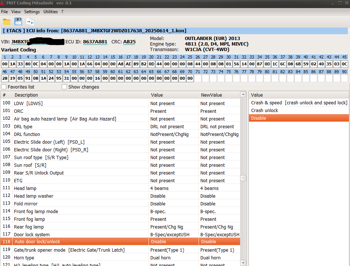350x266 pixels.
Task: Click the Mitsubishi app logo icon
Action: tap(2, 3)
